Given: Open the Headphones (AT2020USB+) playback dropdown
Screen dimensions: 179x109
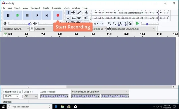Looking at the screenshot, I should (134, 29).
